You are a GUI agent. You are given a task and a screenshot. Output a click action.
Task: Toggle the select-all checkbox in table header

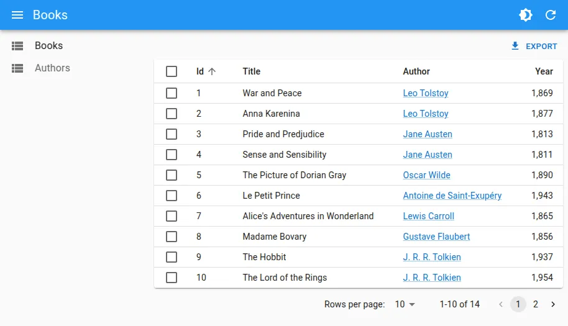(172, 71)
